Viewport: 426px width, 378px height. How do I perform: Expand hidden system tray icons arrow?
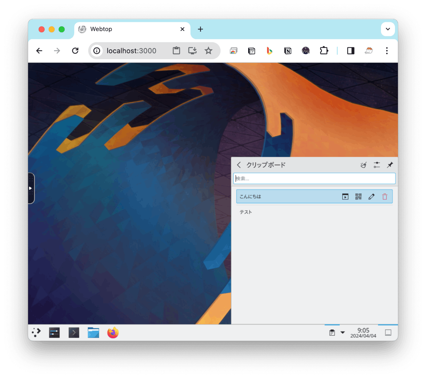[x=343, y=333]
